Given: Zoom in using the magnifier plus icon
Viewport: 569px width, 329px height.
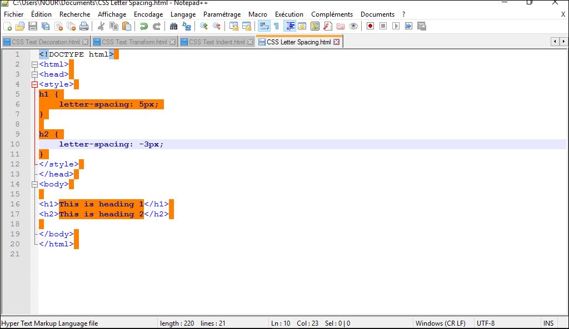Looking at the screenshot, I should pos(204,26).
